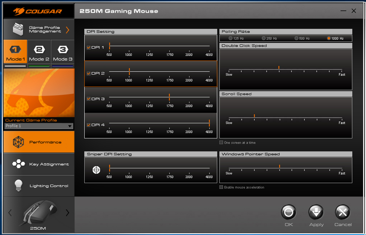
Task: Click the 250M device name label
Action: click(38, 228)
